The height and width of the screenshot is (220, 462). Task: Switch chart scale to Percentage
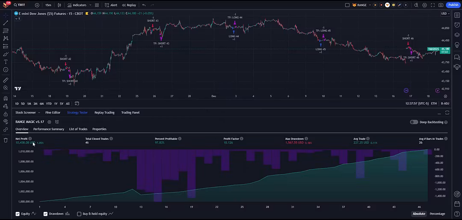(437, 214)
